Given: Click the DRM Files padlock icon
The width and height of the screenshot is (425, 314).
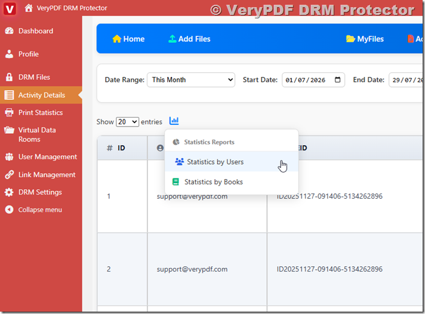Looking at the screenshot, I should 9,77.
